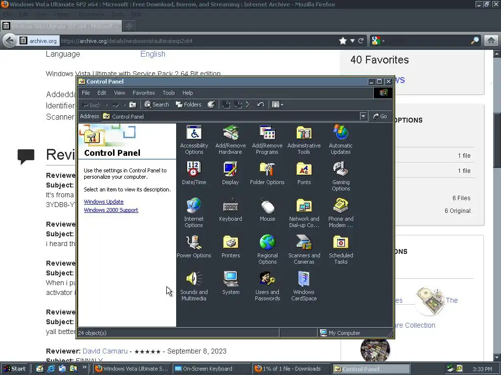Follow the Windows Update link
This screenshot has width=501, height=375.
click(x=104, y=202)
